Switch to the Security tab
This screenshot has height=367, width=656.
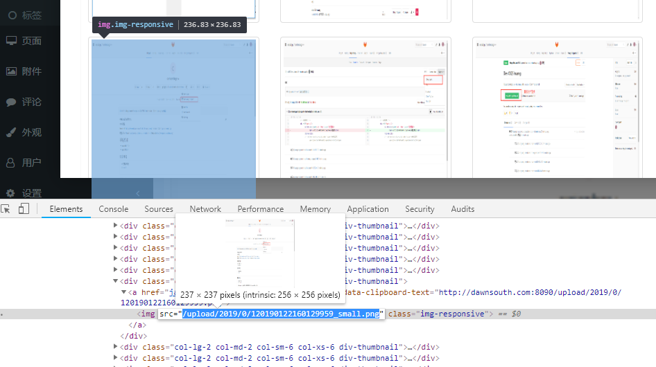[420, 209]
